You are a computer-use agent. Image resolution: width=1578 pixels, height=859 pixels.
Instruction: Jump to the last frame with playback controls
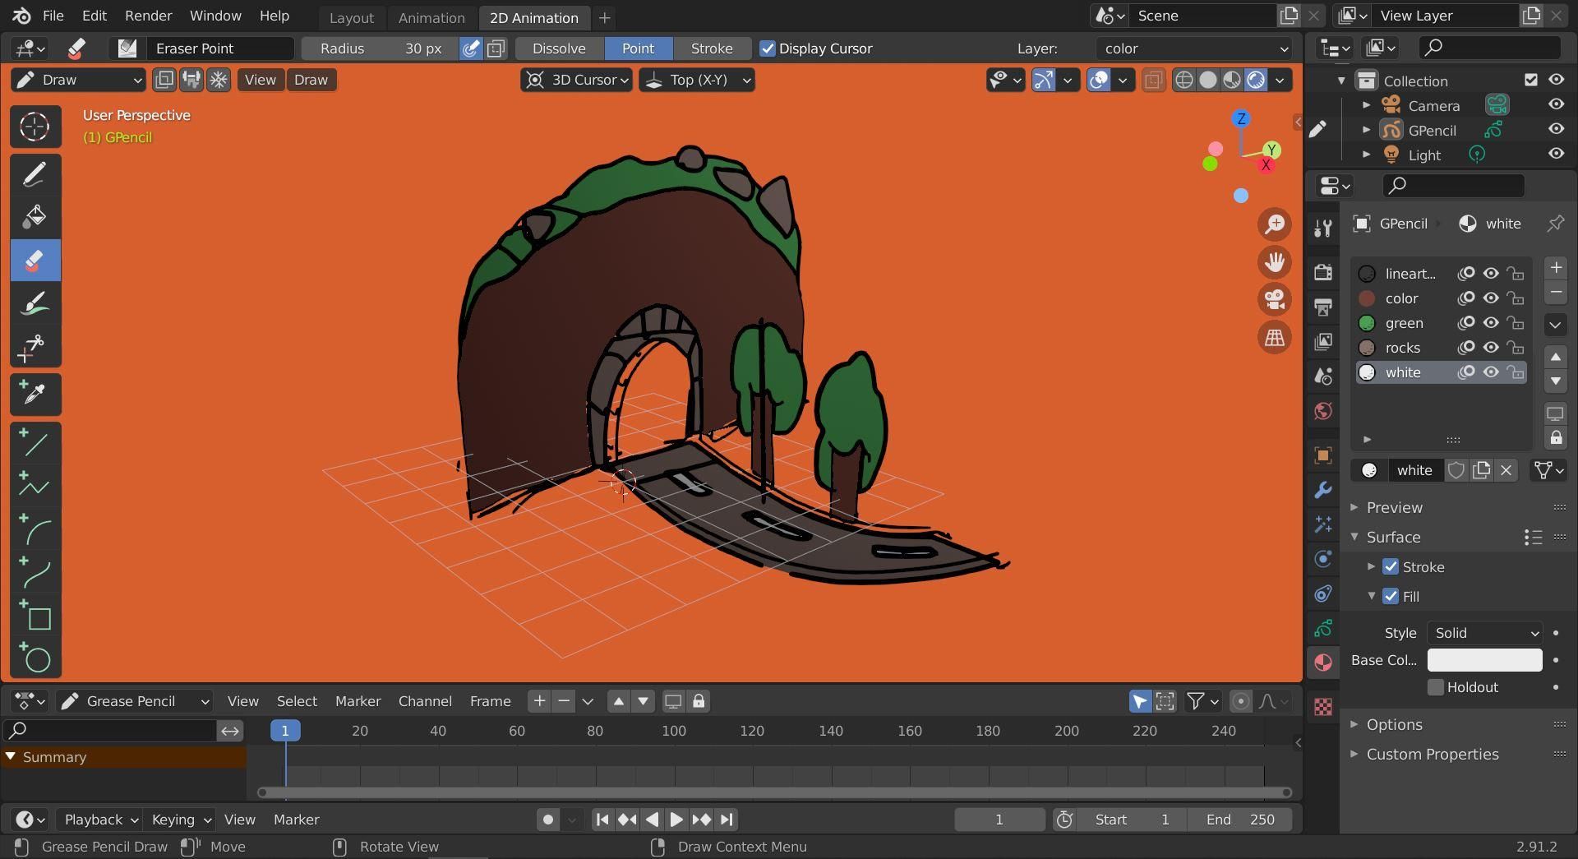(x=727, y=819)
